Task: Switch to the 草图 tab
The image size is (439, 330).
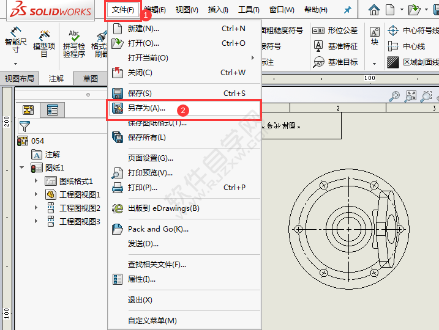Action: (x=91, y=78)
